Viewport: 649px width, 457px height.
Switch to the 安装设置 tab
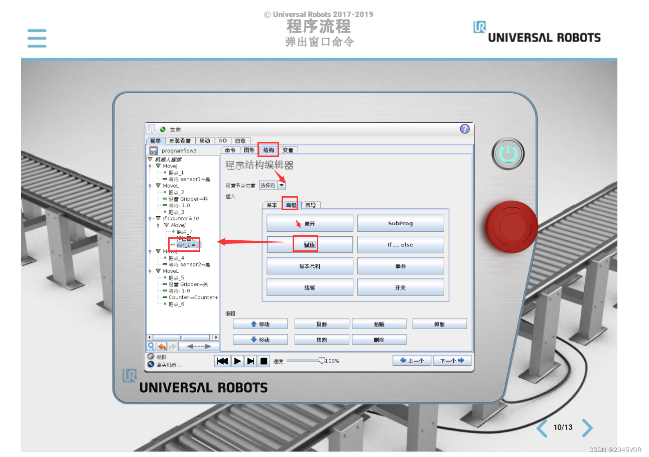[180, 141]
